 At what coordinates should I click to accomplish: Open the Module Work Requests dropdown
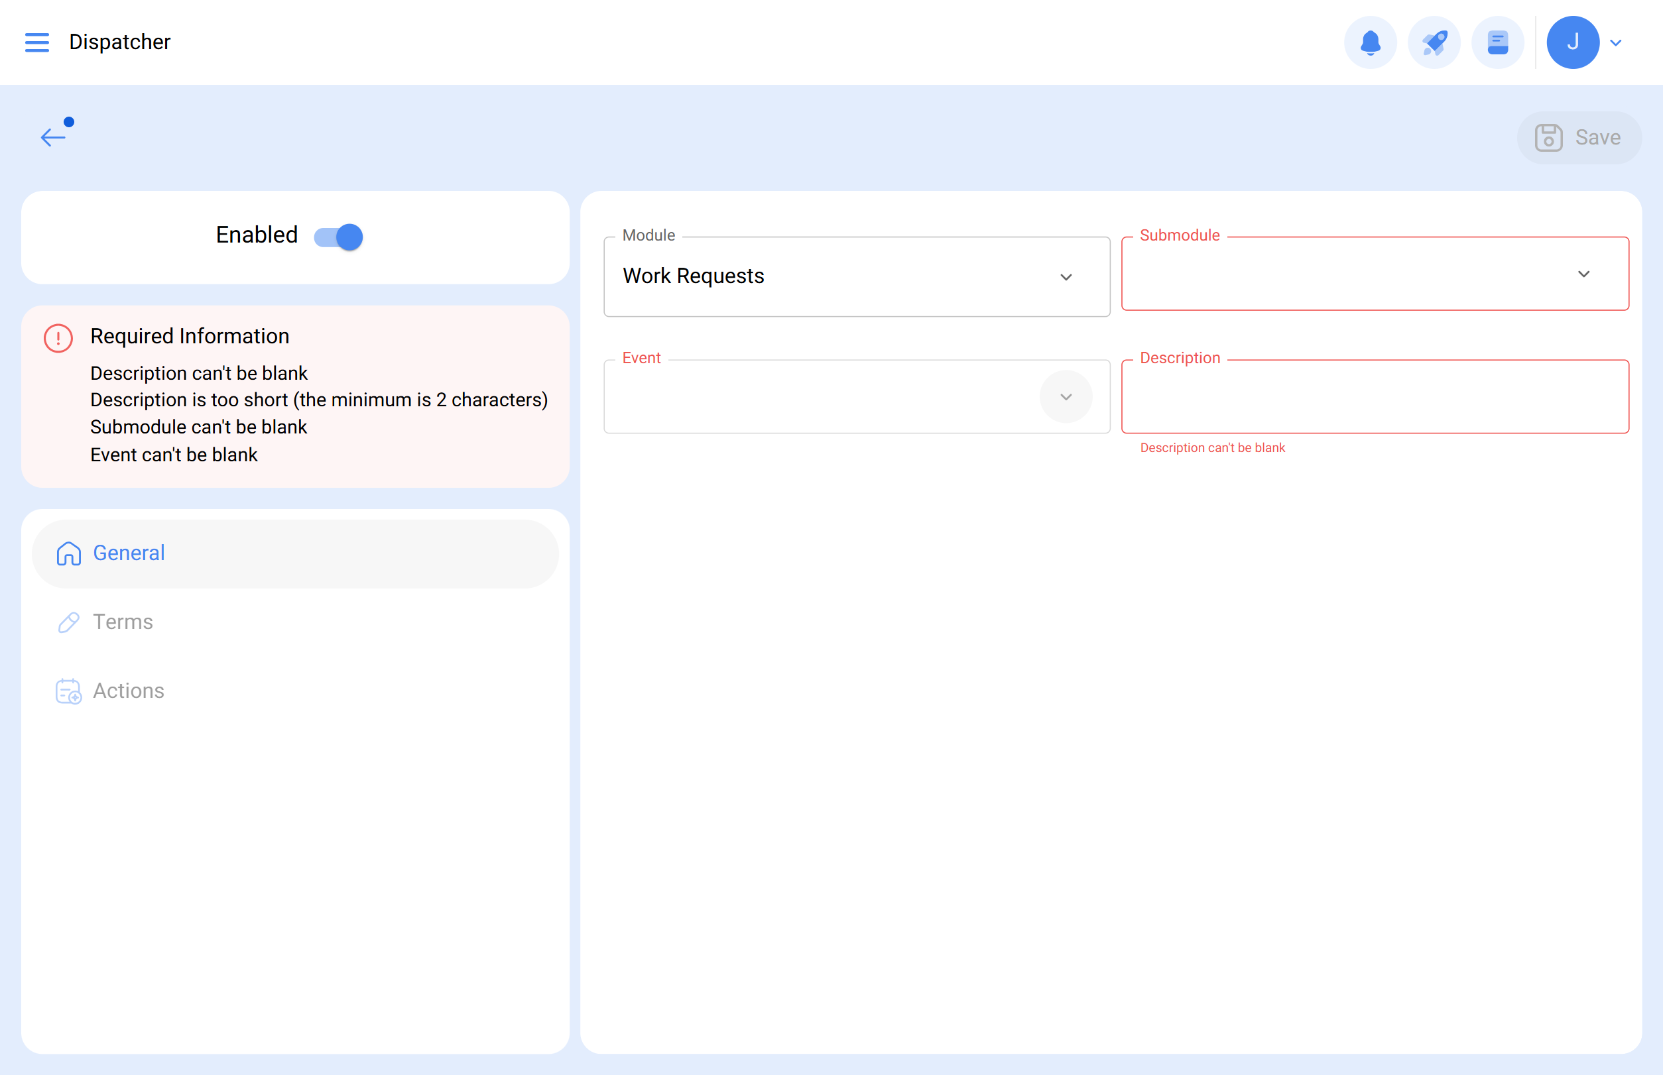click(x=855, y=276)
